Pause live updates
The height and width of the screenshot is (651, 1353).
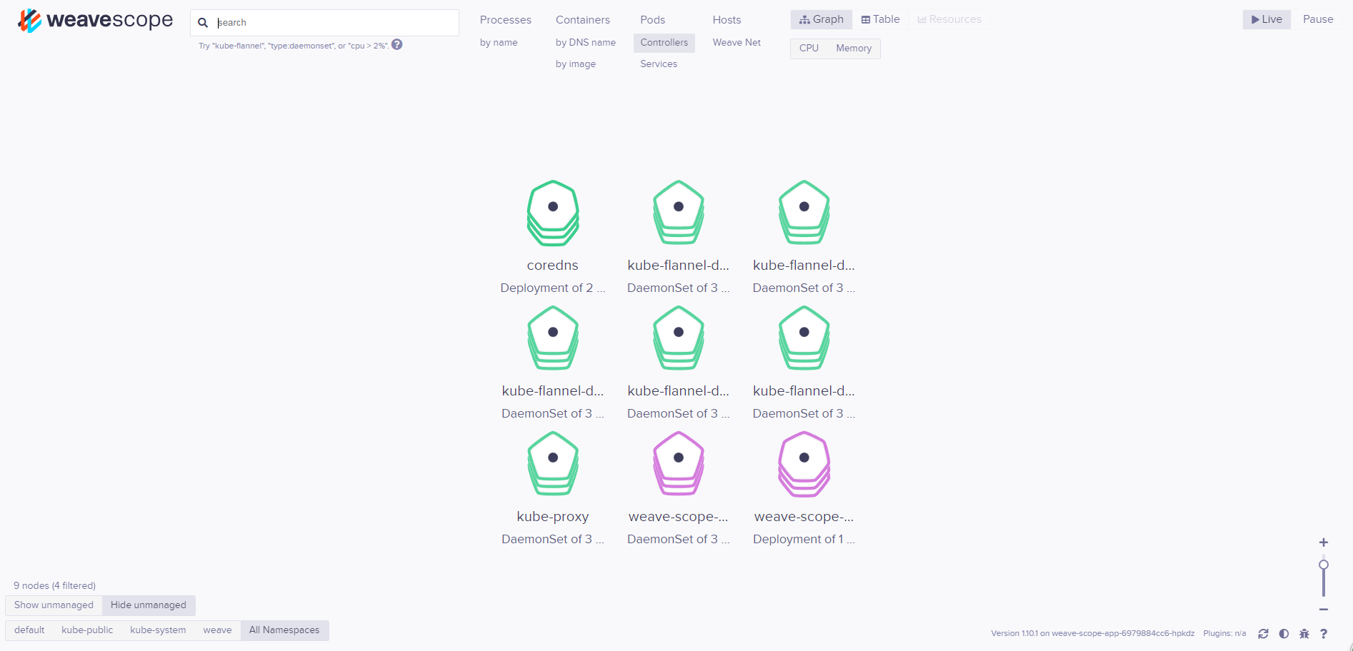click(1318, 19)
